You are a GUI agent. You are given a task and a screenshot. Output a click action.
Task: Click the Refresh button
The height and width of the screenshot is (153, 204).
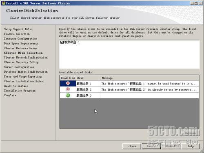[x=191, y=133]
